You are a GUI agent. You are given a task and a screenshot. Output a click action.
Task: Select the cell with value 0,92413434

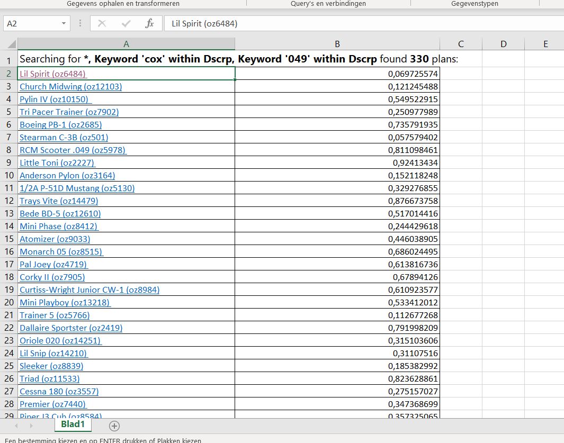point(337,163)
